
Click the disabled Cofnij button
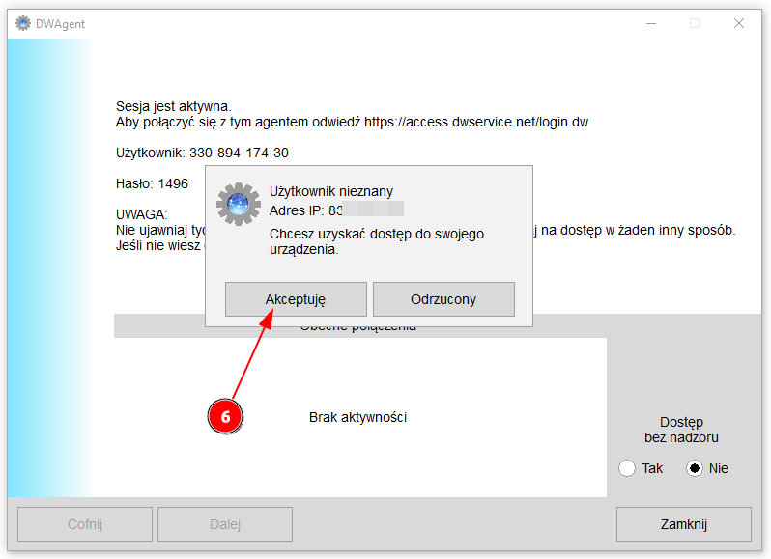click(x=85, y=524)
